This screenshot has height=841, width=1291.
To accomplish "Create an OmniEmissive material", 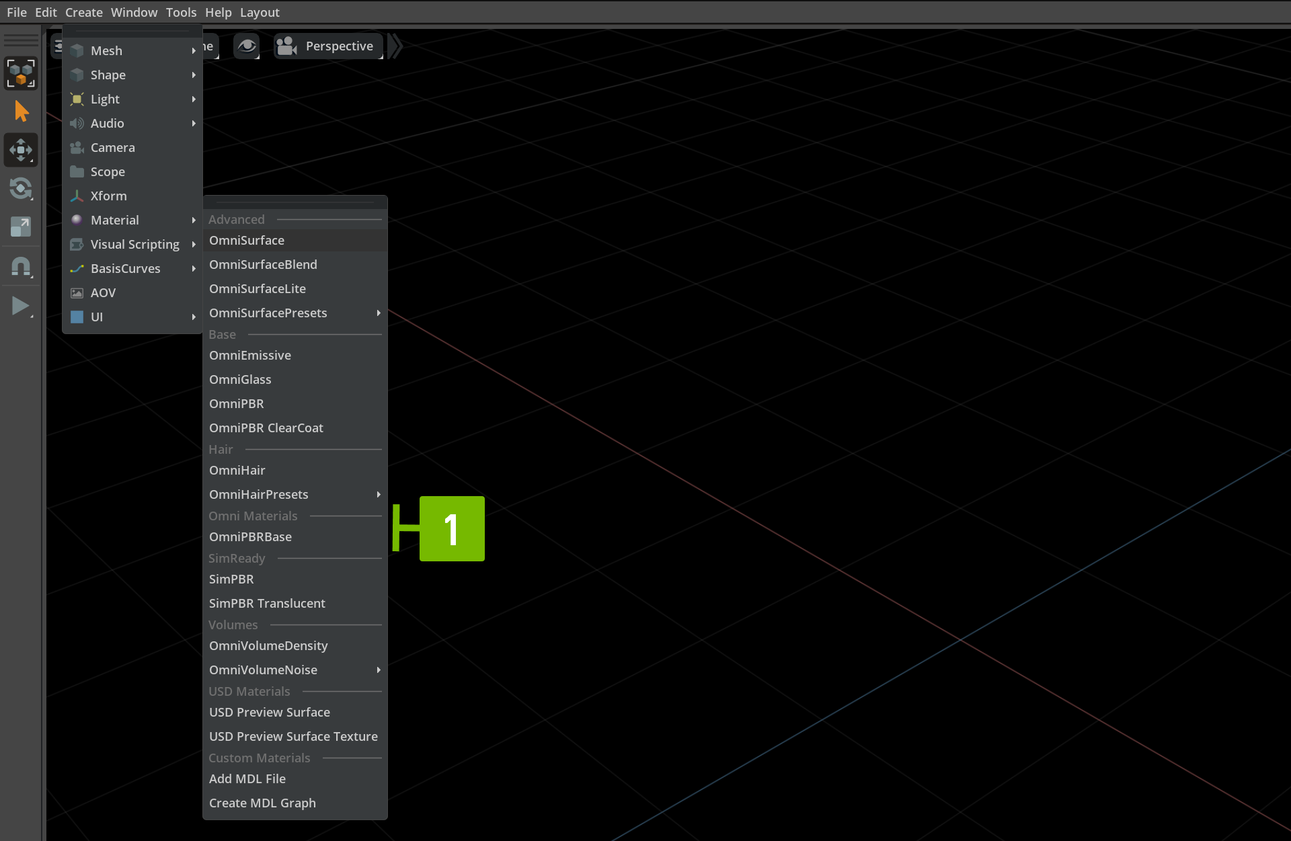I will [295, 355].
